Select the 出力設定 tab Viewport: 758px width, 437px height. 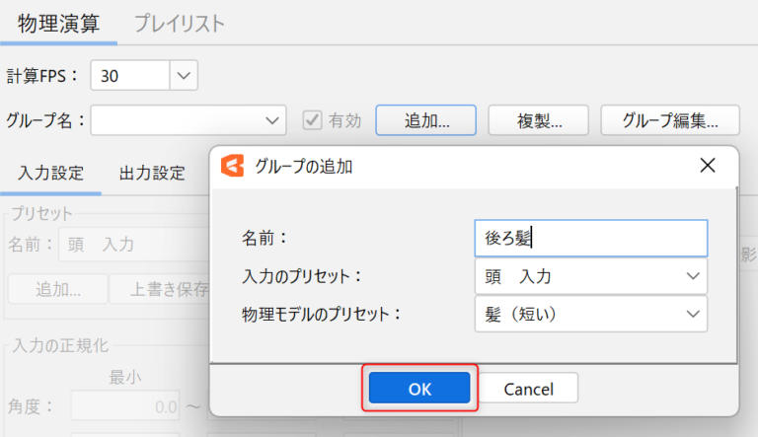click(x=152, y=174)
